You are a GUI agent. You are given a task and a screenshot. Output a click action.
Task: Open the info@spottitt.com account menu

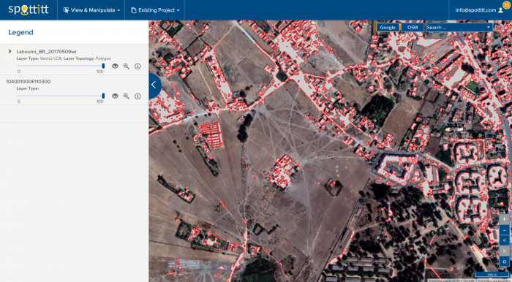(x=479, y=10)
